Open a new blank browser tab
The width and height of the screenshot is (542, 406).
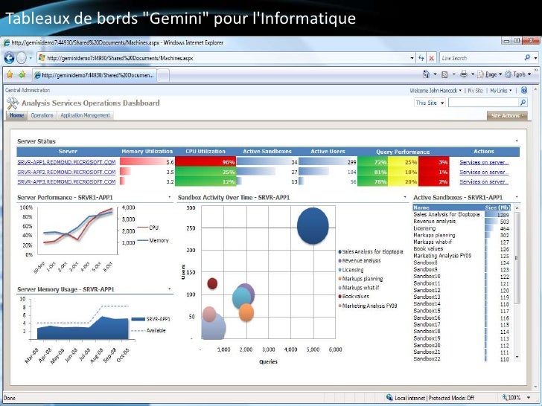pos(163,75)
